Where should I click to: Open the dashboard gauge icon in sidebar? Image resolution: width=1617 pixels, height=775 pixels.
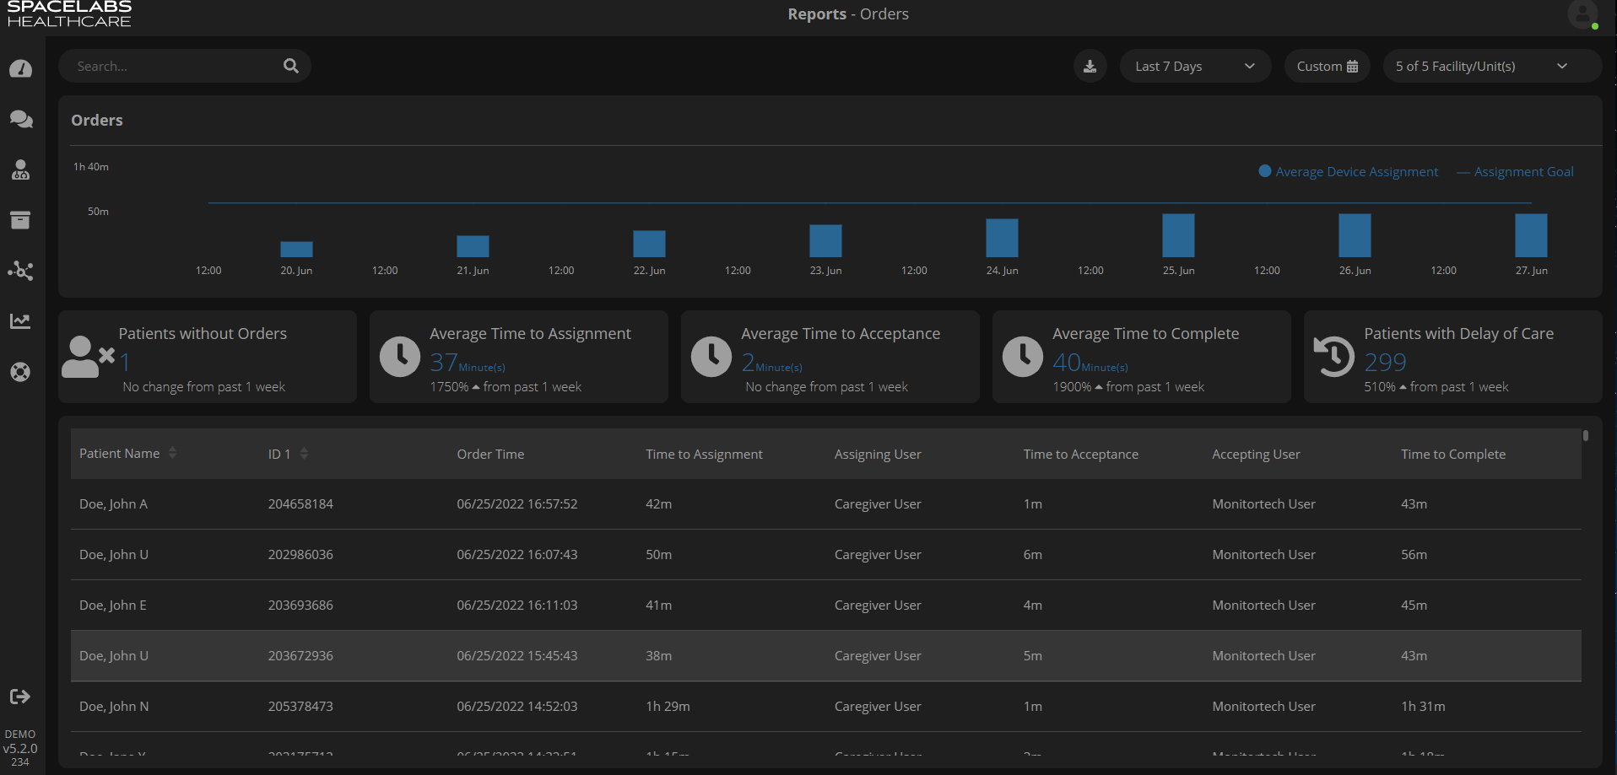(20, 69)
